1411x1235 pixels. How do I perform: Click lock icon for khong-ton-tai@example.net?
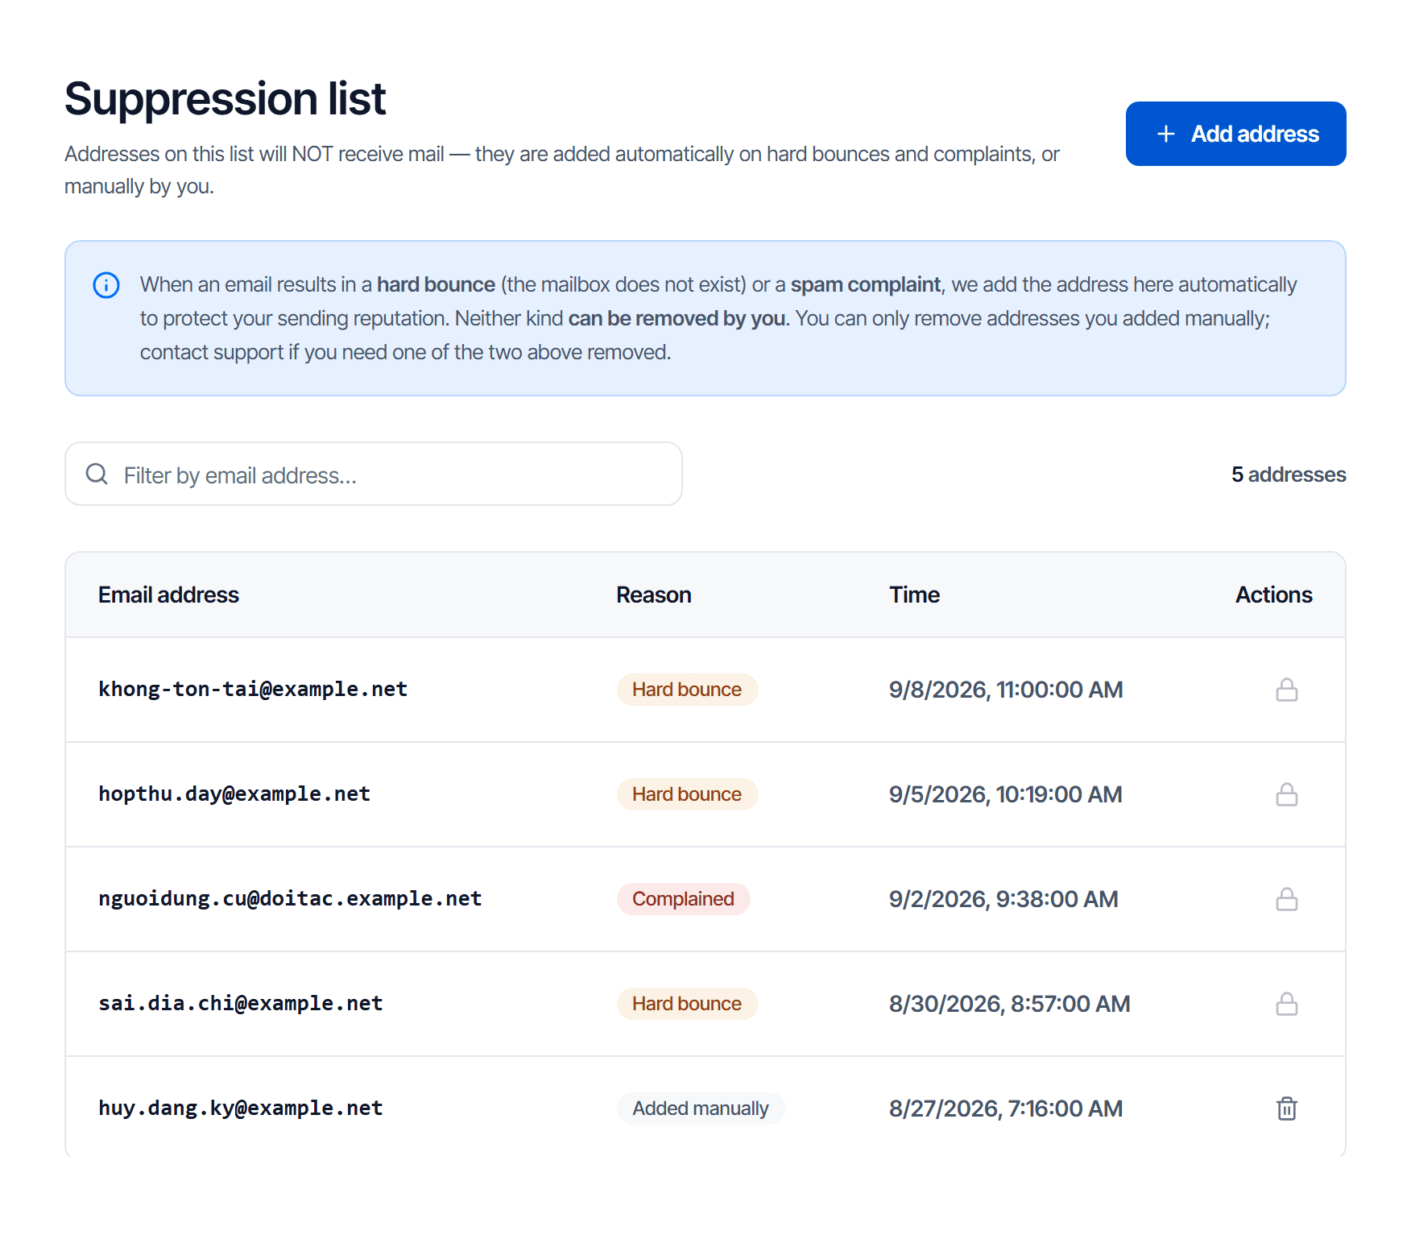(x=1287, y=690)
